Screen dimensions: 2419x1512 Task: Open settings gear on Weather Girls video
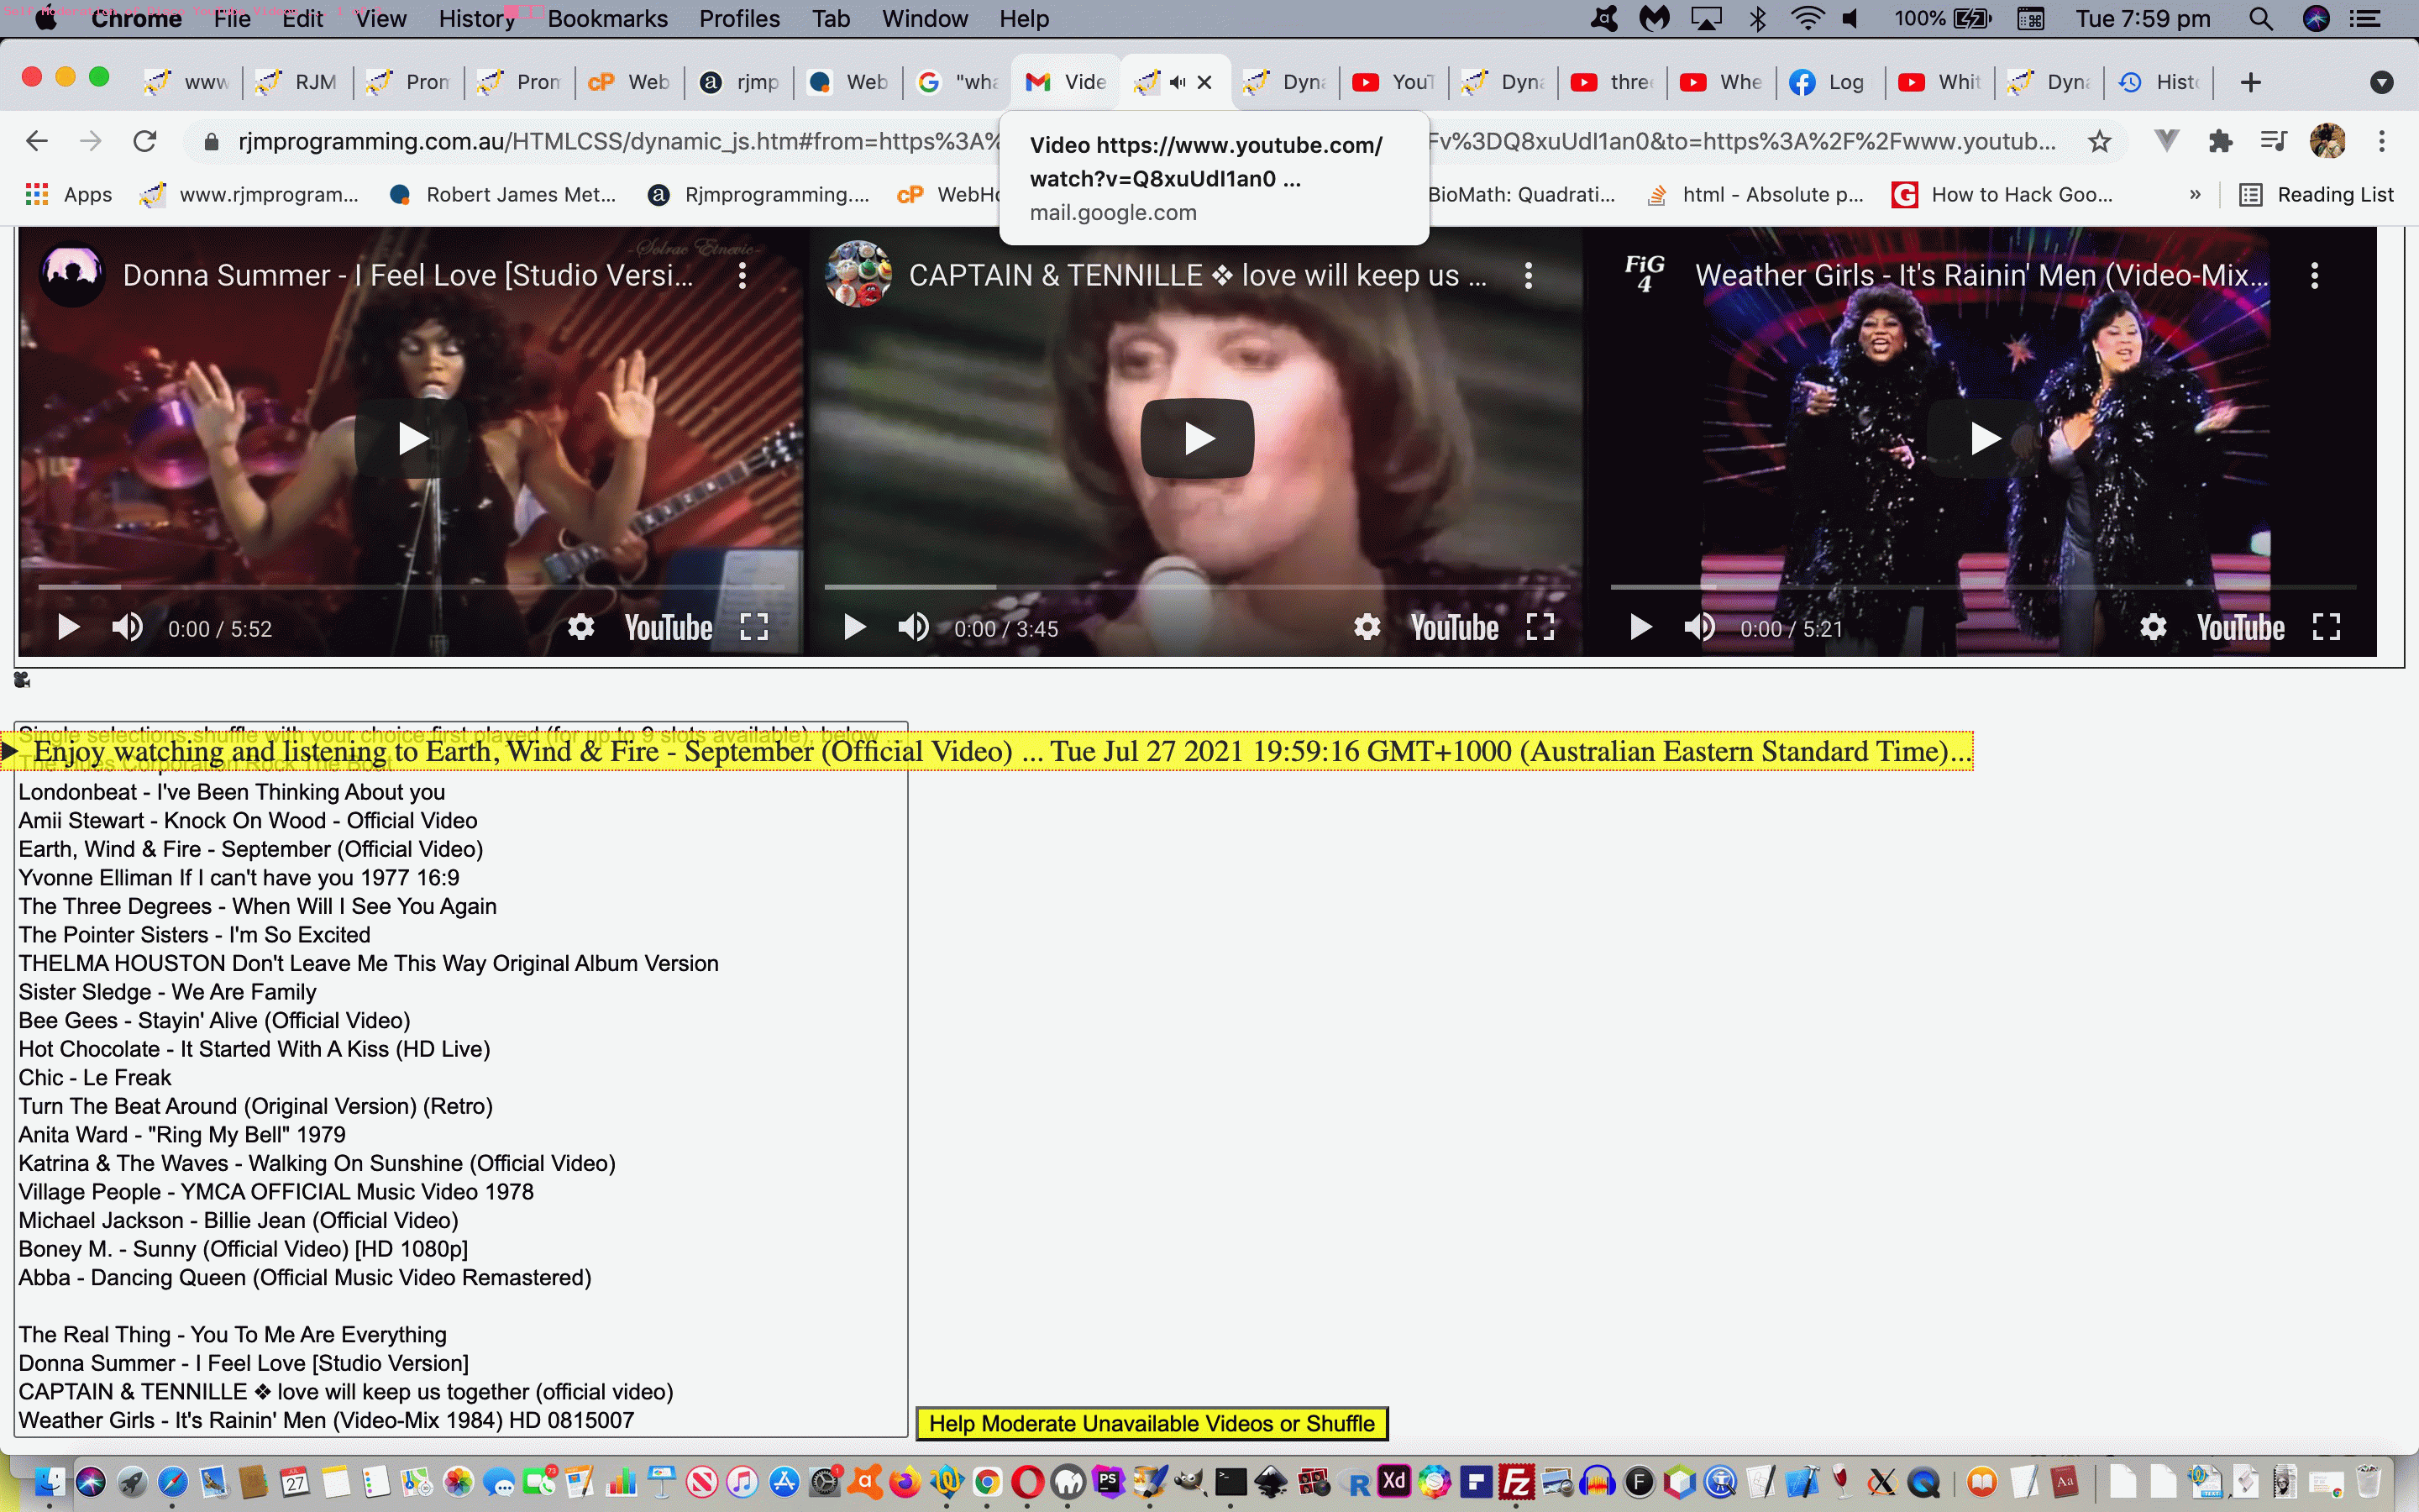click(2152, 627)
